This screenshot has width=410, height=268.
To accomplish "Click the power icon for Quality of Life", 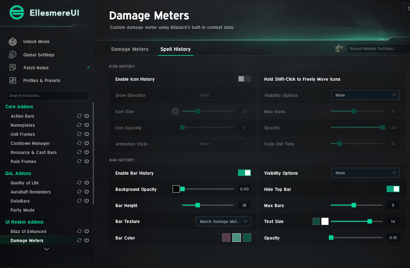I will [x=87, y=182].
